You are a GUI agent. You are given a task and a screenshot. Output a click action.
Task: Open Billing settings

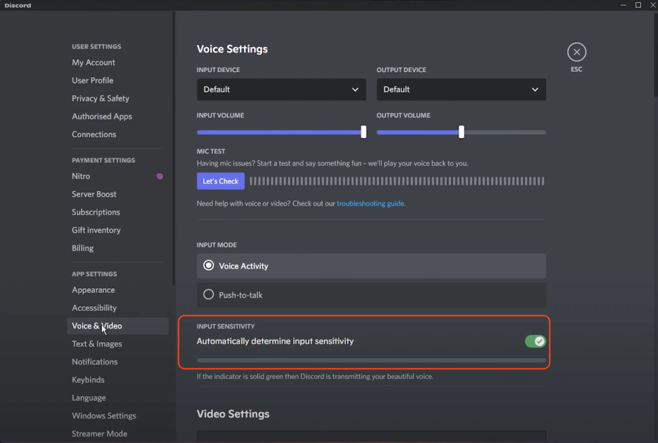point(82,248)
